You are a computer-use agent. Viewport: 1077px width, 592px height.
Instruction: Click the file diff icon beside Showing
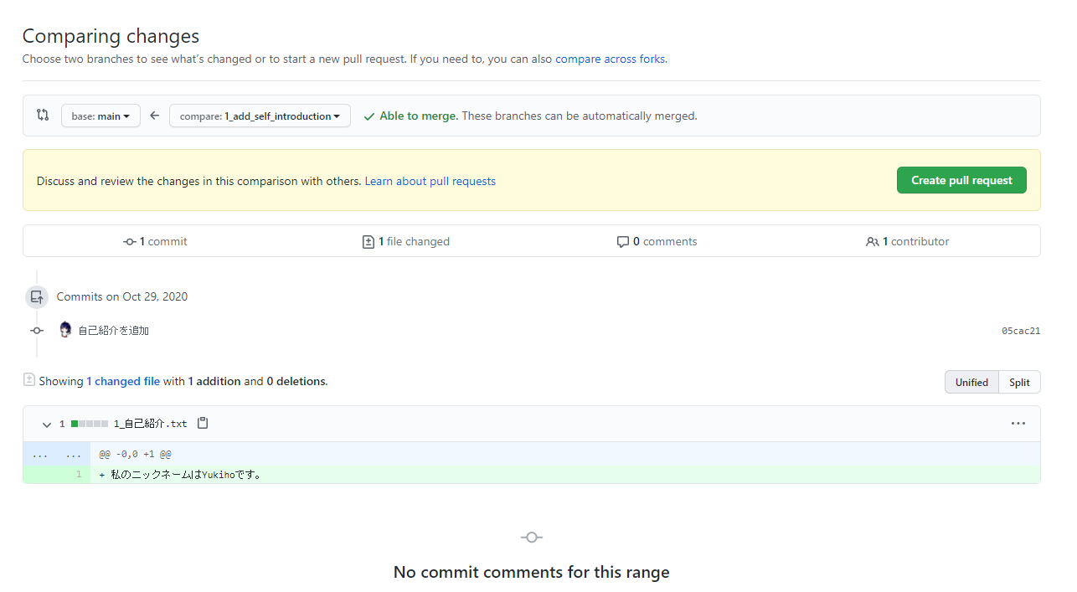click(x=29, y=380)
